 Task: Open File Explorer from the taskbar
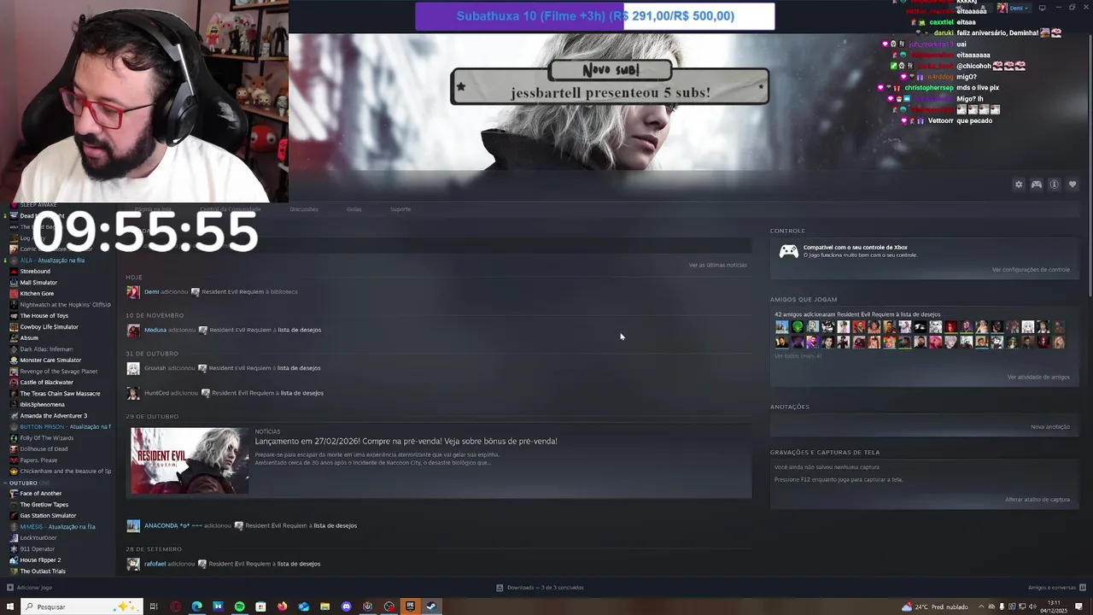325,606
